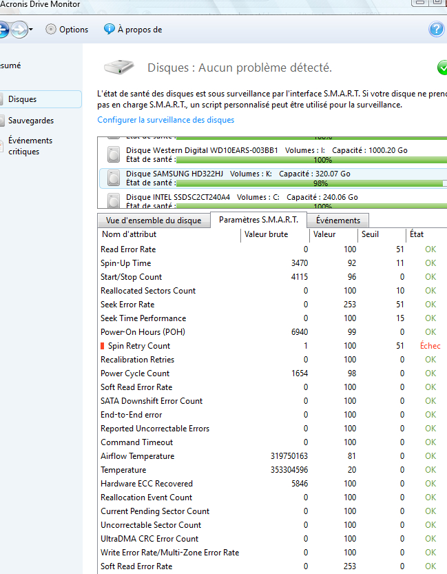Select Reallocated Sectors Count attribute
The height and width of the screenshot is (574, 447).
click(148, 291)
